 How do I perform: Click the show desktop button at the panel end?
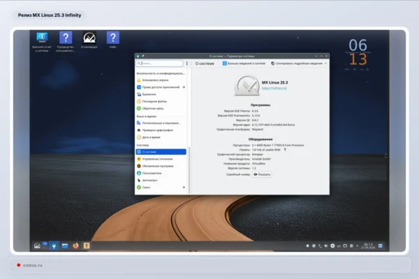(x=381, y=246)
